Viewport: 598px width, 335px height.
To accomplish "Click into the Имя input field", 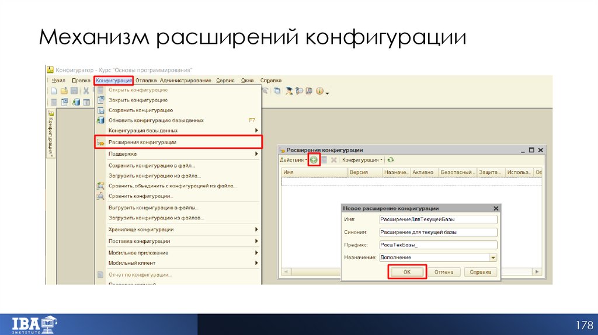I will 438,219.
